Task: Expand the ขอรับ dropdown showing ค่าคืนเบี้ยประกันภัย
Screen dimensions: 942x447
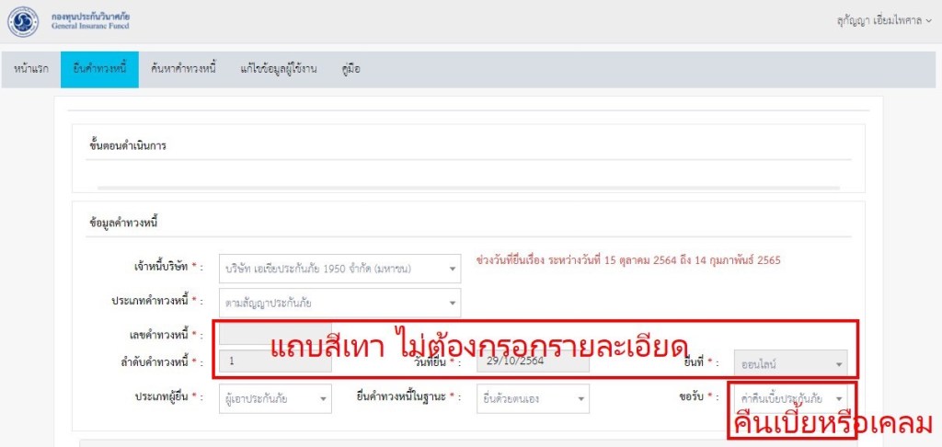Action: click(788, 398)
